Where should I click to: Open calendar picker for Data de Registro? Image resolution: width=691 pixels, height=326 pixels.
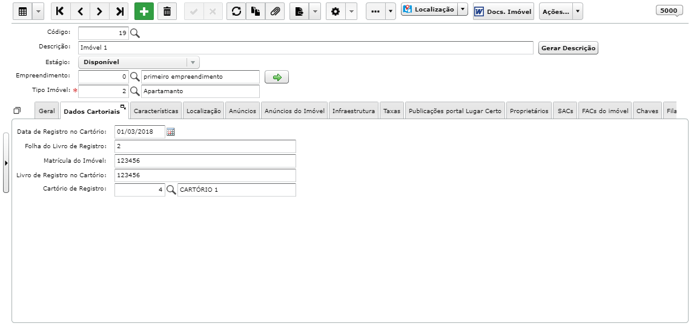click(171, 132)
